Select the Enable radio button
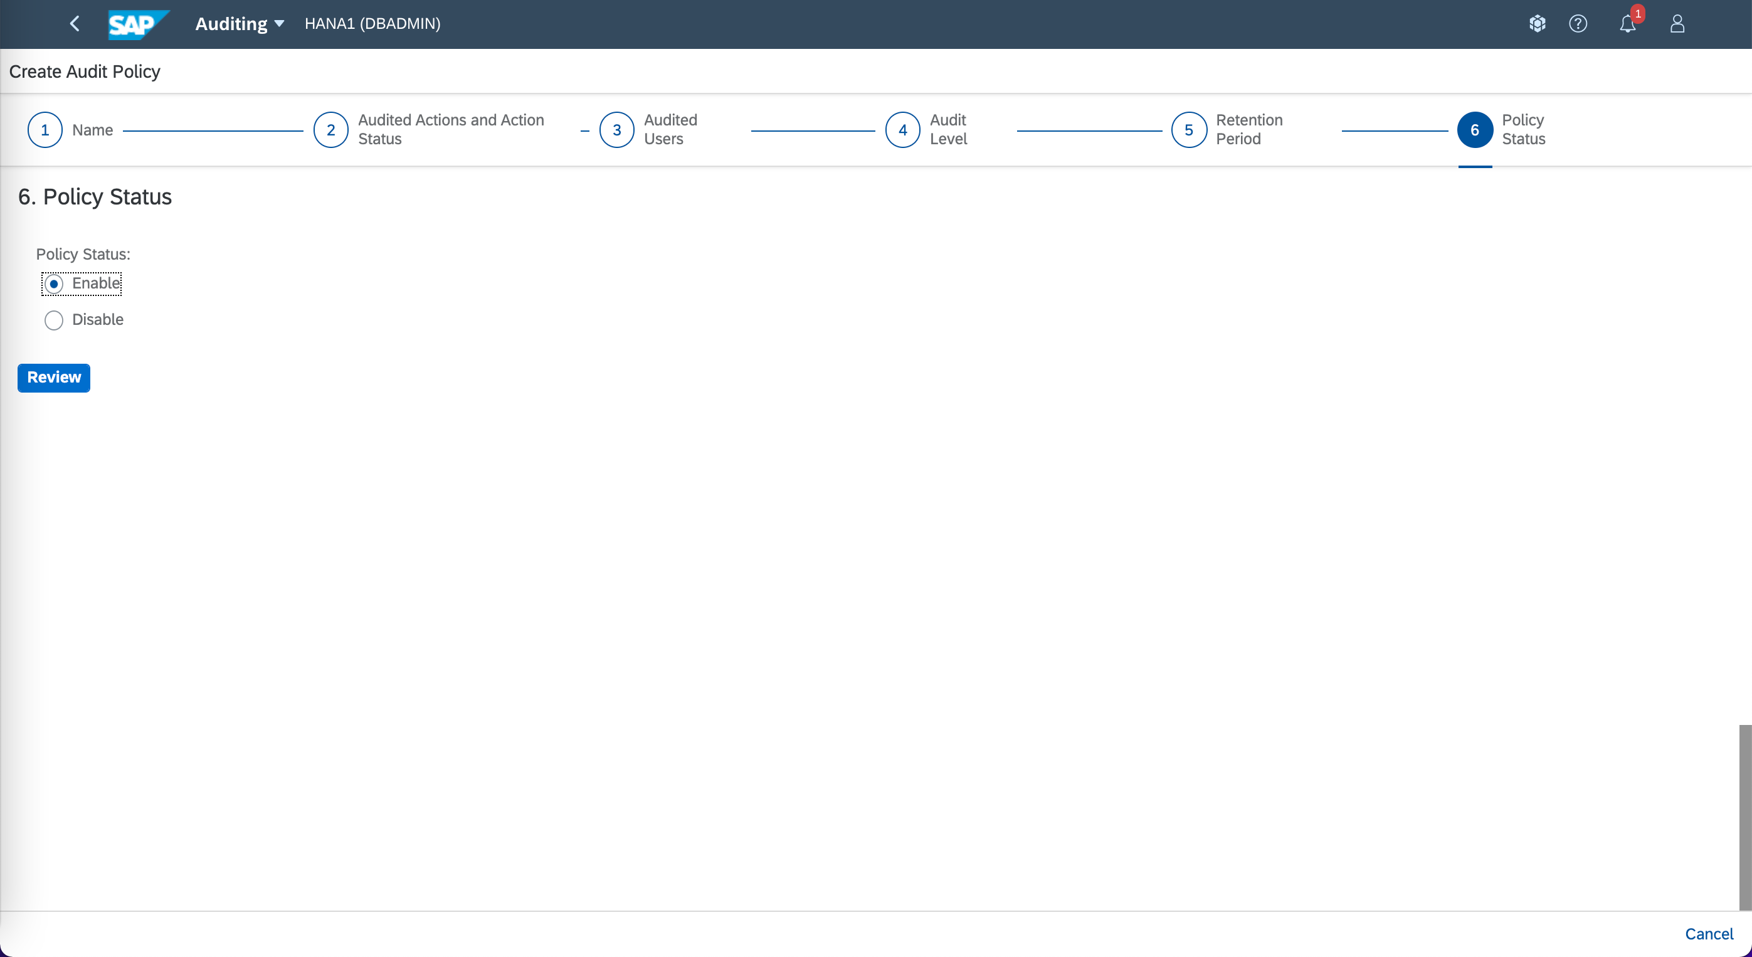Image resolution: width=1752 pixels, height=957 pixels. [x=54, y=283]
